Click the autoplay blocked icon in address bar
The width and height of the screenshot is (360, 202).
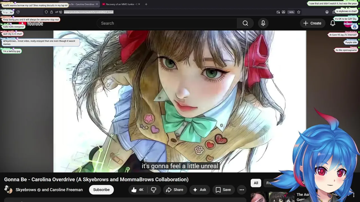60,12
